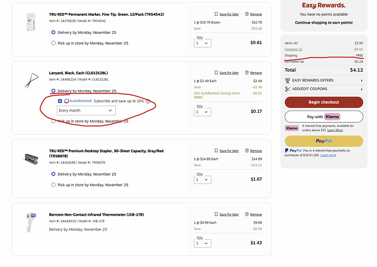Click trash icon in Lanyard row
The image size is (377, 267).
(246, 72)
